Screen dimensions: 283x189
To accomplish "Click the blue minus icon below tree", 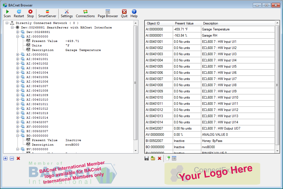I will click(x=12, y=158).
